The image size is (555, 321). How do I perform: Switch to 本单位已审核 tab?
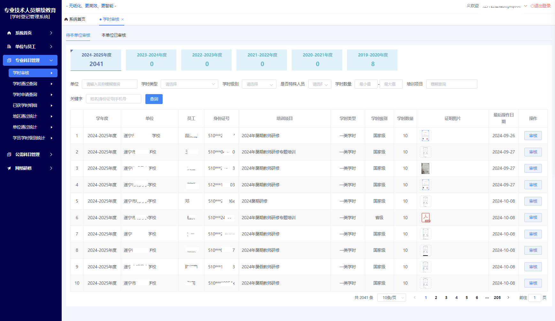(114, 35)
